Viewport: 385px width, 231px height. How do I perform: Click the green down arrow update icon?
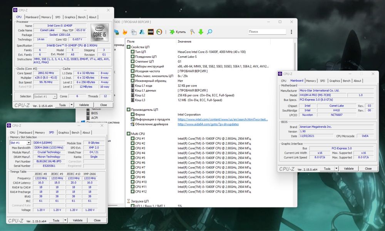pos(201,32)
